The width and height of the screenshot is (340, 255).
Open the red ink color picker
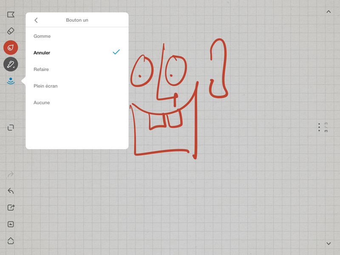pos(11,48)
